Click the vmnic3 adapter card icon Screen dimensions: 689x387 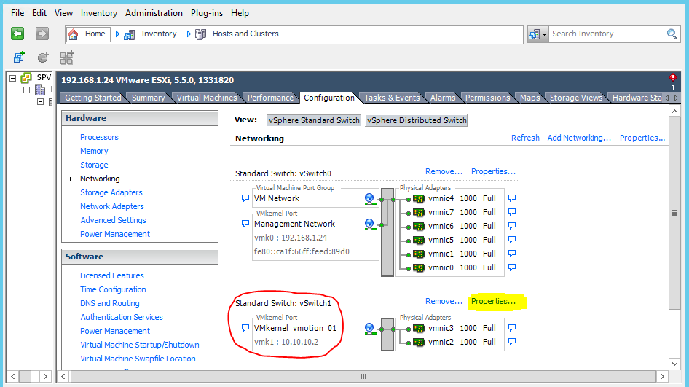point(419,329)
